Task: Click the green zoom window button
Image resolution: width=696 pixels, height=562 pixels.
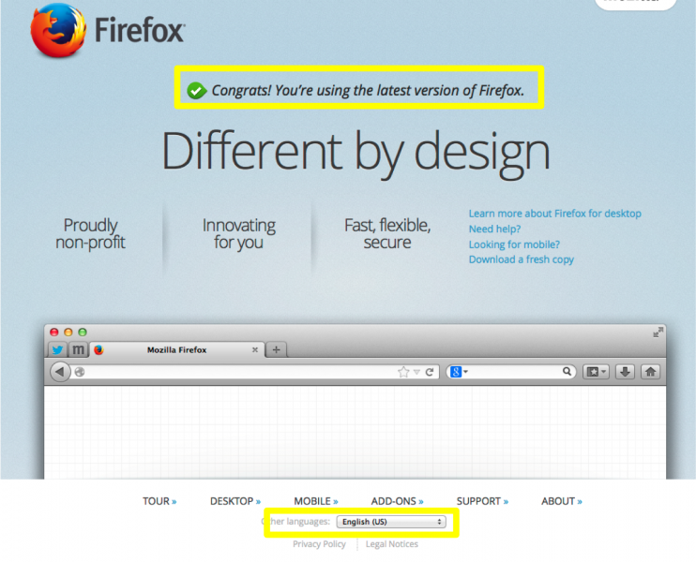Action: 83,332
